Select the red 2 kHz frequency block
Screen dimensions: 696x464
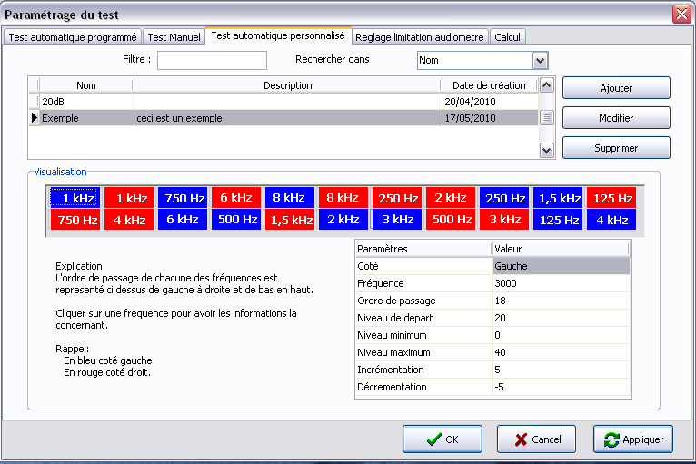point(451,198)
